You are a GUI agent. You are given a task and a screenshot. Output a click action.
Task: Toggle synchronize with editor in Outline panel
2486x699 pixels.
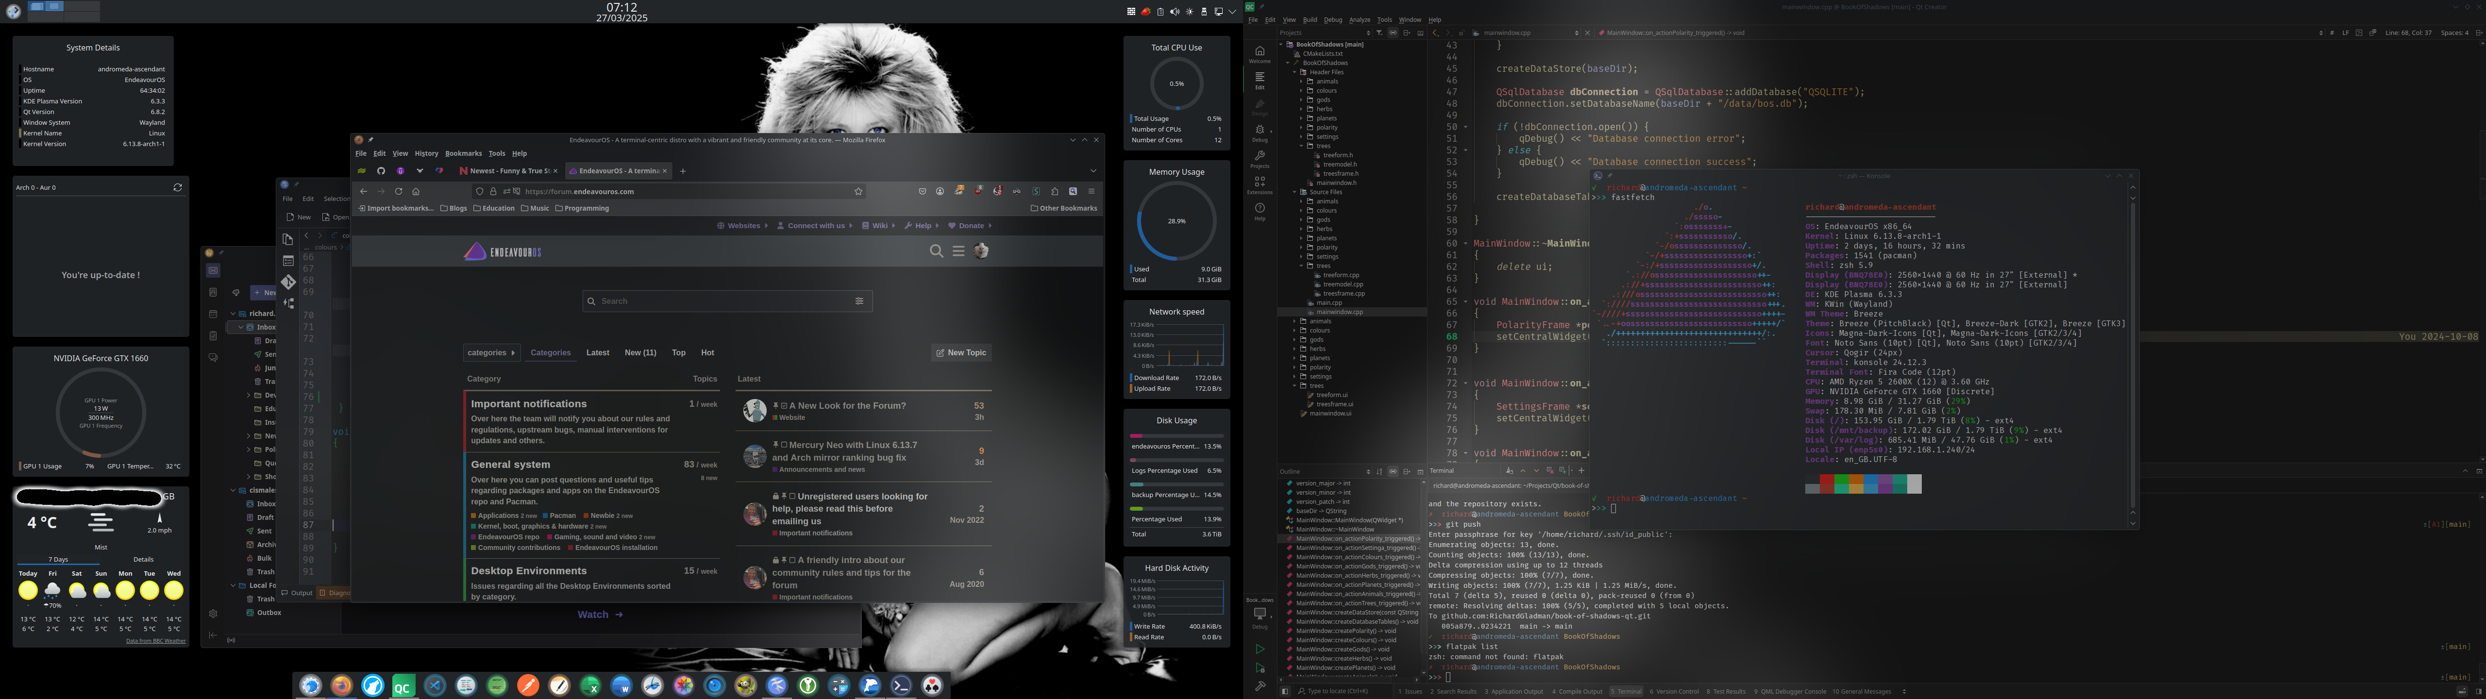point(1393,471)
